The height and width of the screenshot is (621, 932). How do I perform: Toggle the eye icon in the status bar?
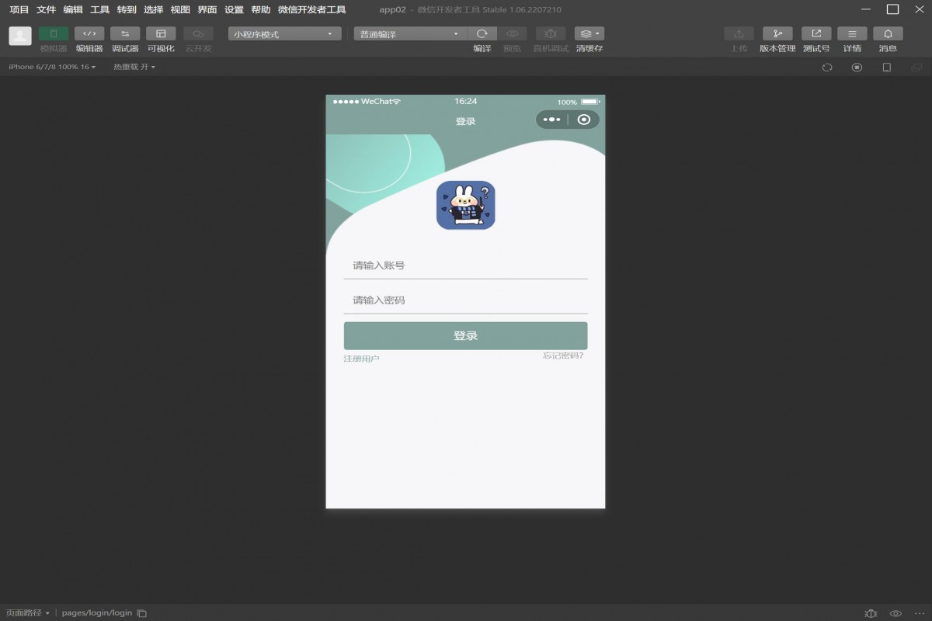point(895,613)
